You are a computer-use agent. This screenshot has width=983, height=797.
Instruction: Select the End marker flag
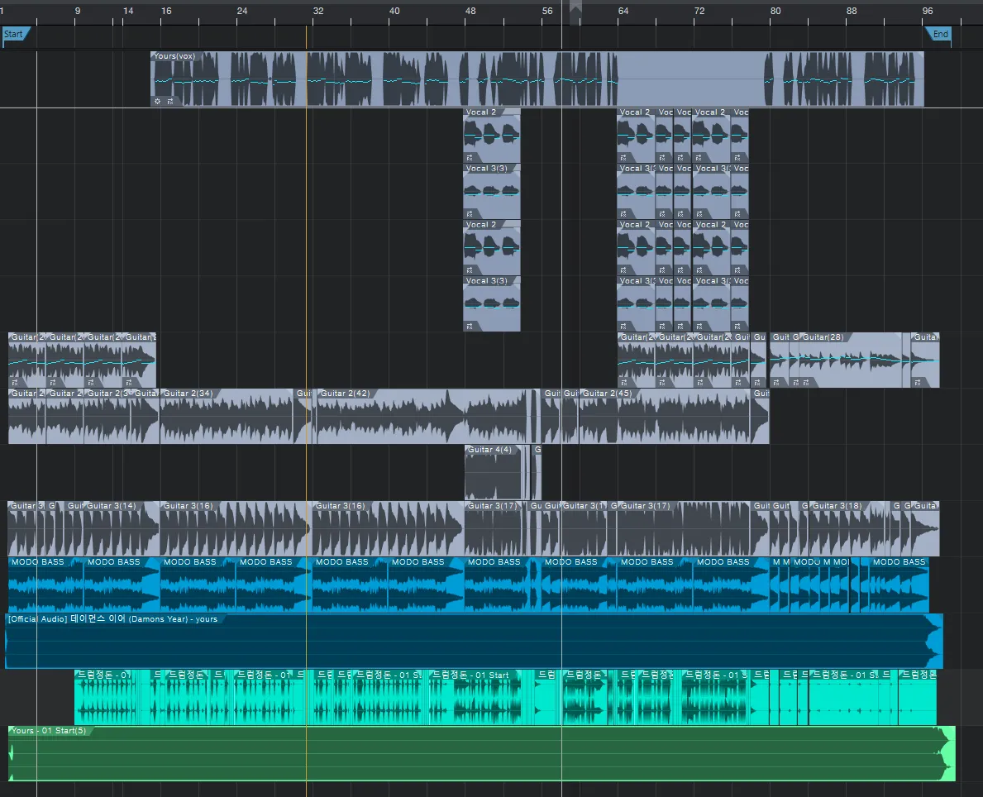(938, 34)
